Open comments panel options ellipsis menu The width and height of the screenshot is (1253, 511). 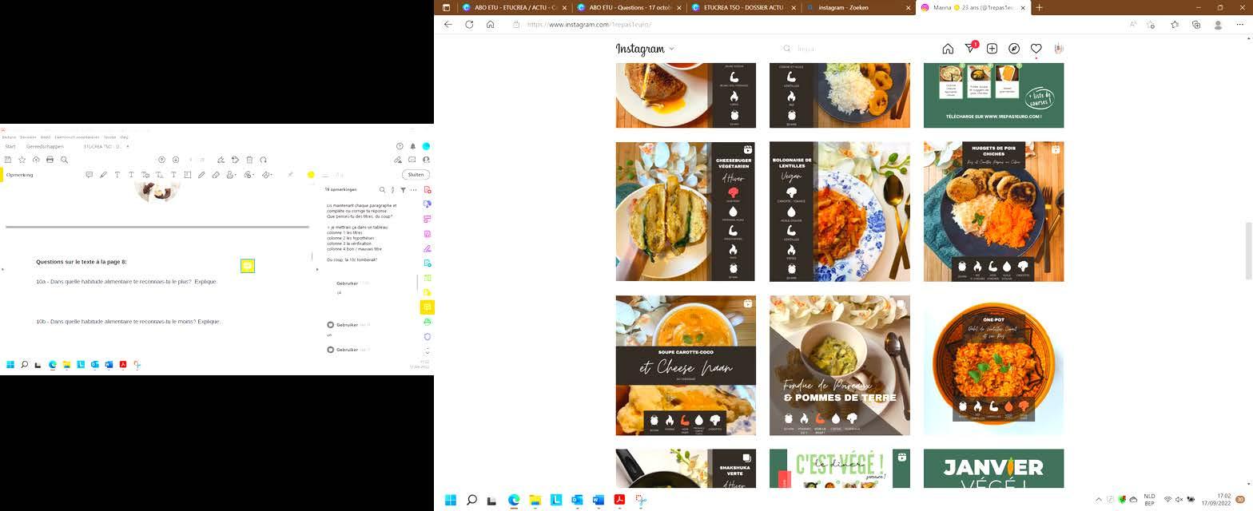point(413,190)
